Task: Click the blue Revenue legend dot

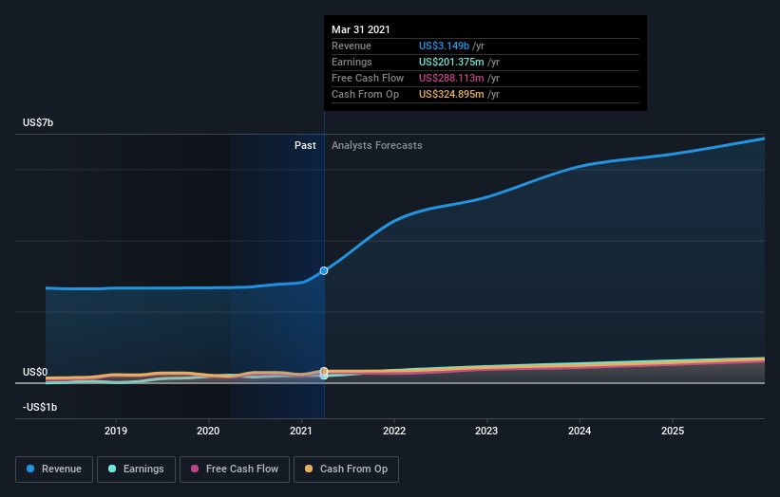Action: 30,469
